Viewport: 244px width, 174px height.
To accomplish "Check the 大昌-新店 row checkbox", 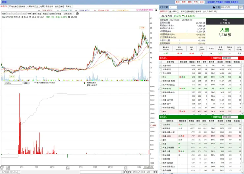I will 161,69.
